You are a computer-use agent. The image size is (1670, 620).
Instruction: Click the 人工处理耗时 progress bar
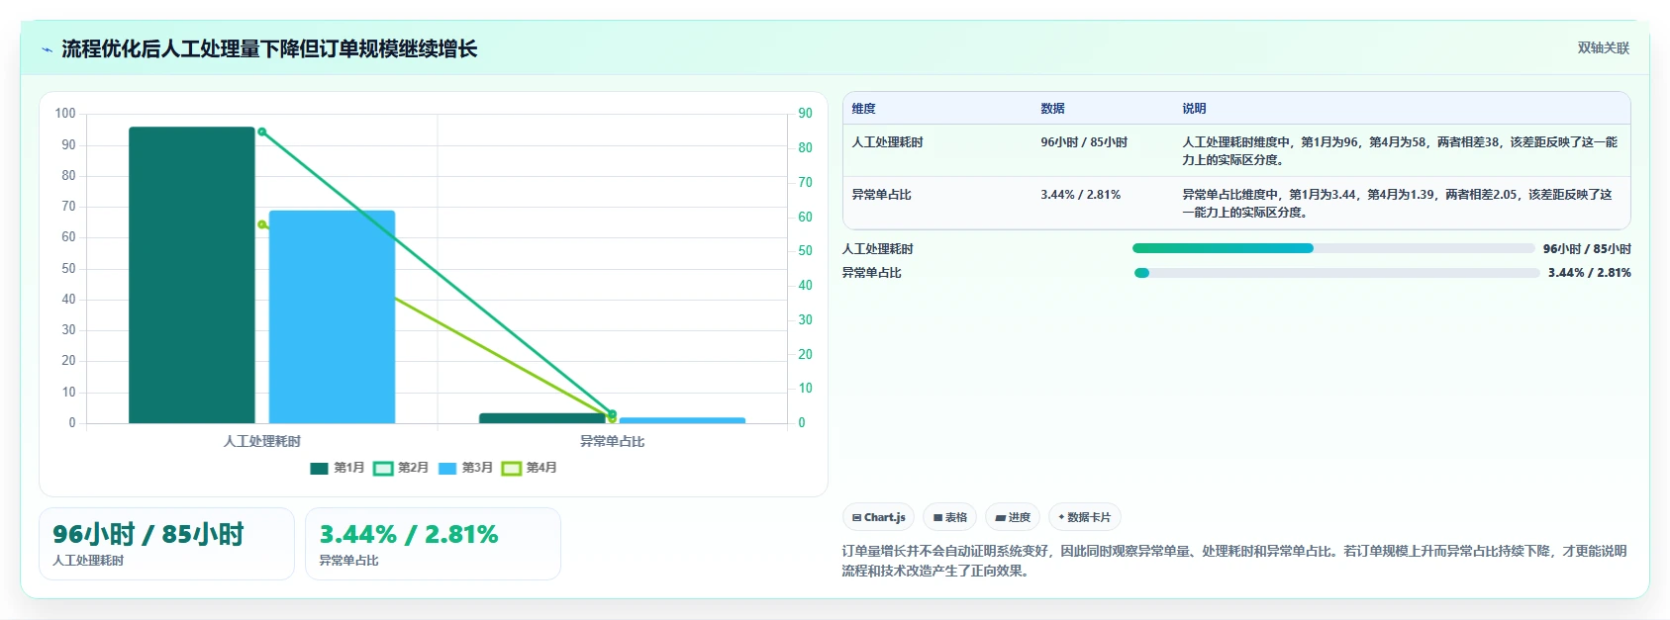click(x=1333, y=248)
